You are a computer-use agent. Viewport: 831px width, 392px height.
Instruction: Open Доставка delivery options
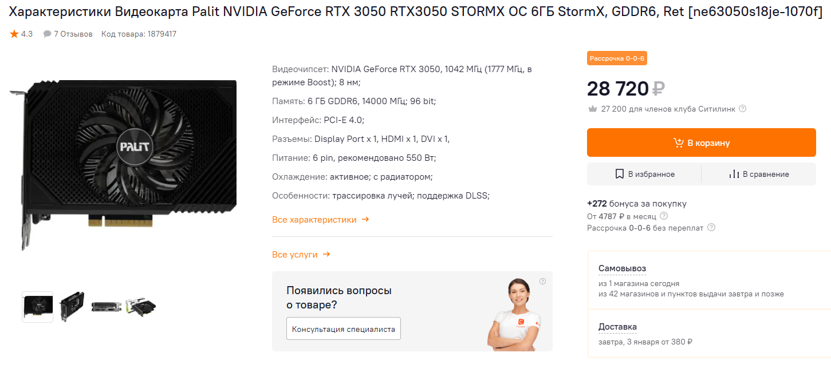617,327
